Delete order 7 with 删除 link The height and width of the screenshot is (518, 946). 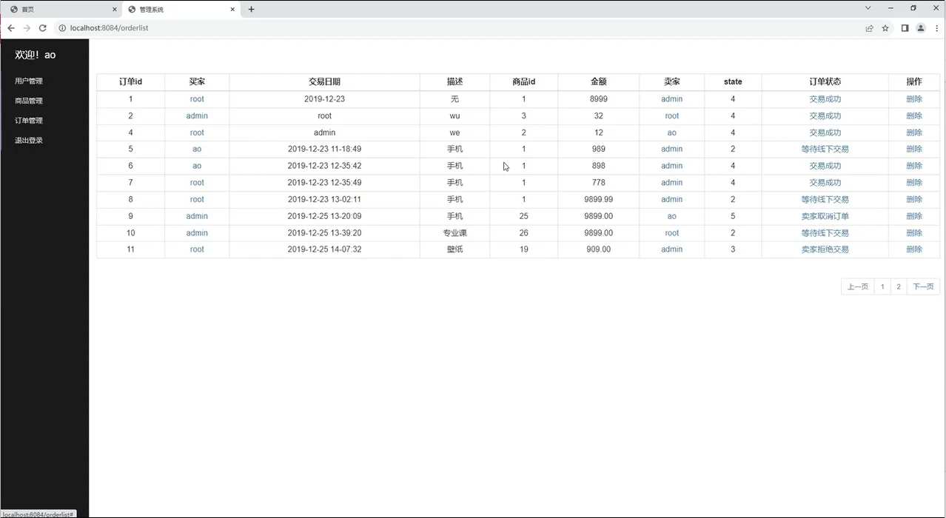pyautogui.click(x=914, y=183)
